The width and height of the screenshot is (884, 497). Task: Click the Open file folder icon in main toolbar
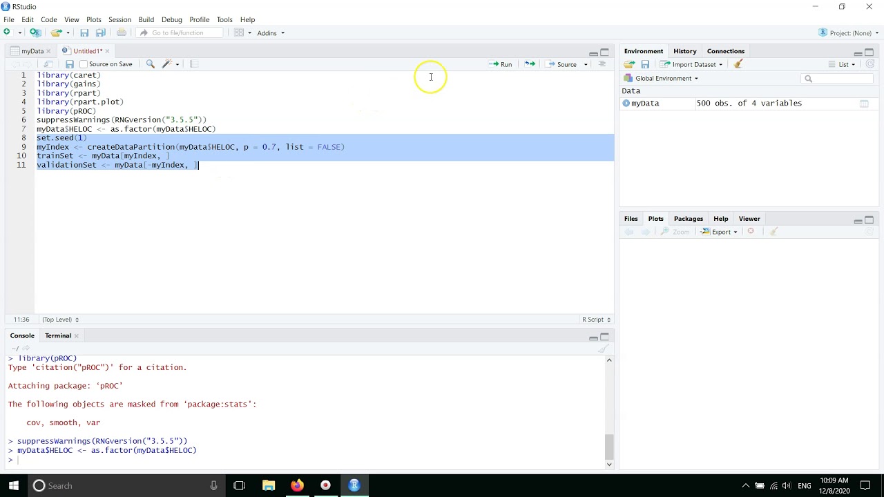[56, 32]
